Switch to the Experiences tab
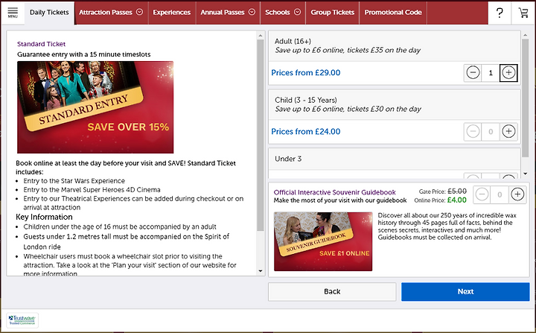Screen dimensions: 536x333 tap(172, 13)
